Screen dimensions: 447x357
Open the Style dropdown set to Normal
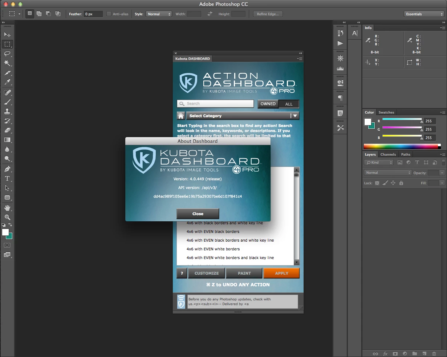click(x=159, y=14)
